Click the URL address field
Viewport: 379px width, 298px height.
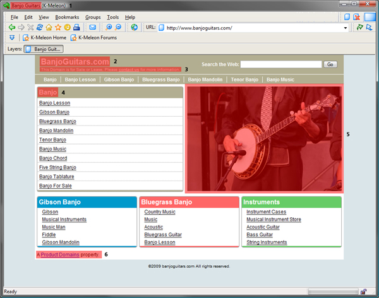[253, 28]
